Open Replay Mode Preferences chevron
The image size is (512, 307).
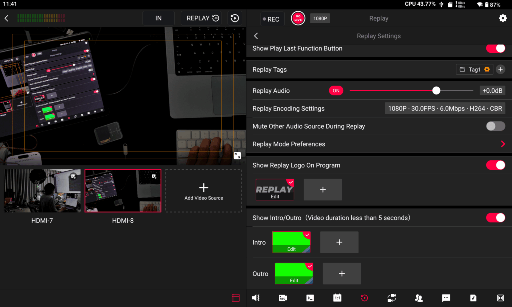pos(503,144)
